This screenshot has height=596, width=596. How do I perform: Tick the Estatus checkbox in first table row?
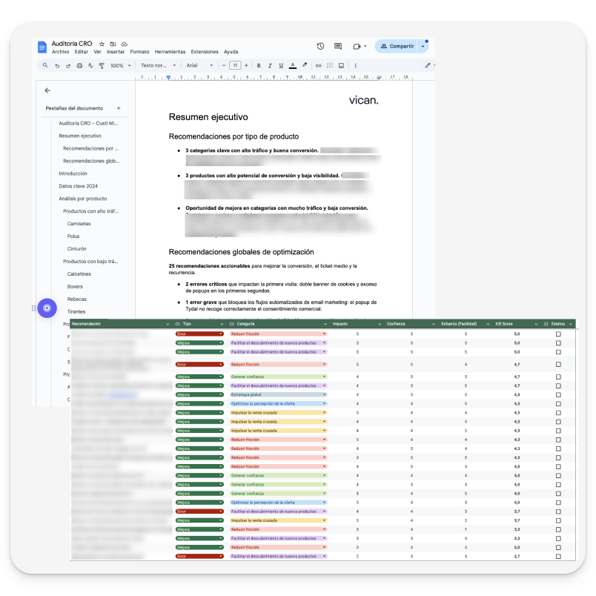(558, 334)
